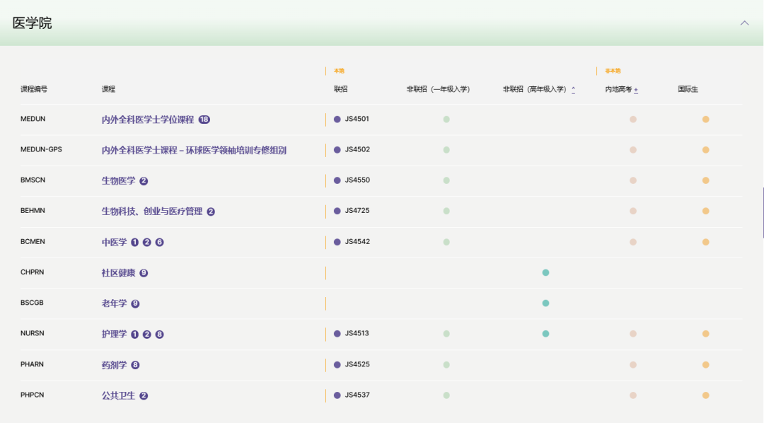Click the plus marker next to 内地高考
Screen dimensions: 764x423
tap(636, 90)
